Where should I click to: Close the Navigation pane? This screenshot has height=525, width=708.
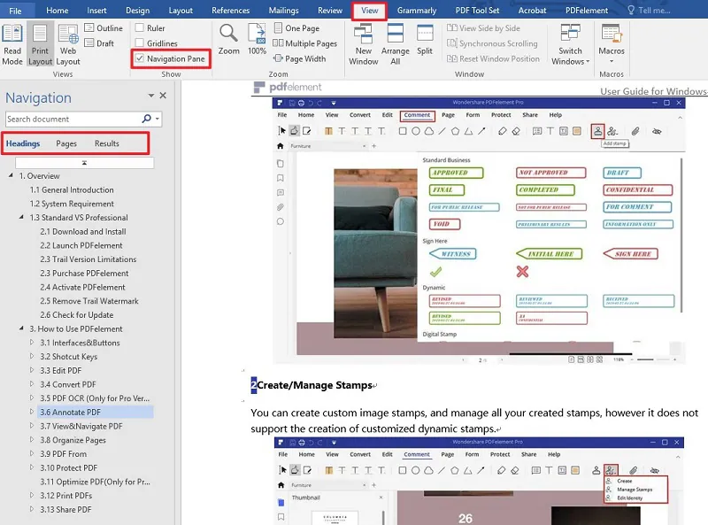(163, 96)
